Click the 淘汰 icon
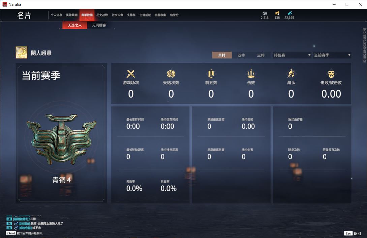Viewport: 367px width, 238px height. [x=291, y=74]
